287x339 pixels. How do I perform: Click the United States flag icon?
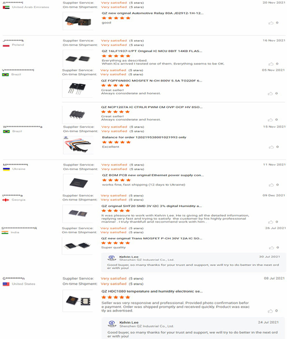coord(6,284)
